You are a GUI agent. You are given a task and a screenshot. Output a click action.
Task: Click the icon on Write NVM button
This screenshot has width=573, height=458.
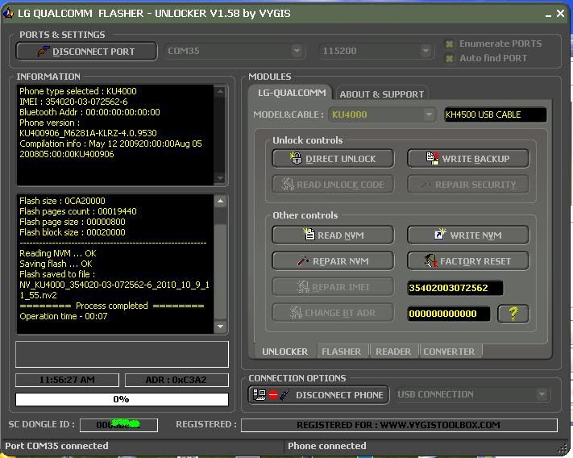[440, 234]
